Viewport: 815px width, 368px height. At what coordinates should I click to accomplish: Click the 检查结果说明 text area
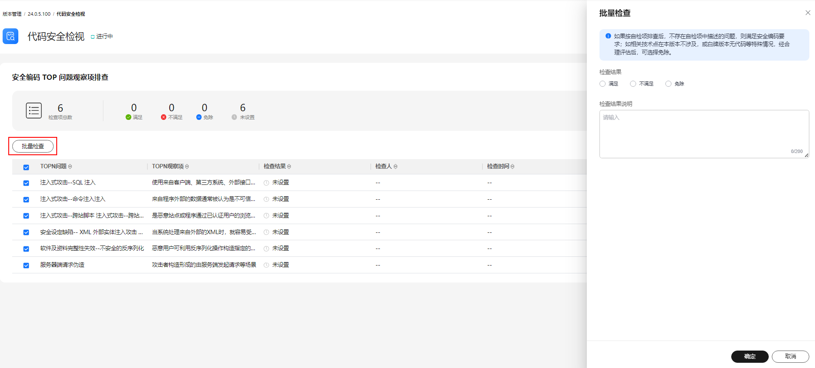[703, 133]
